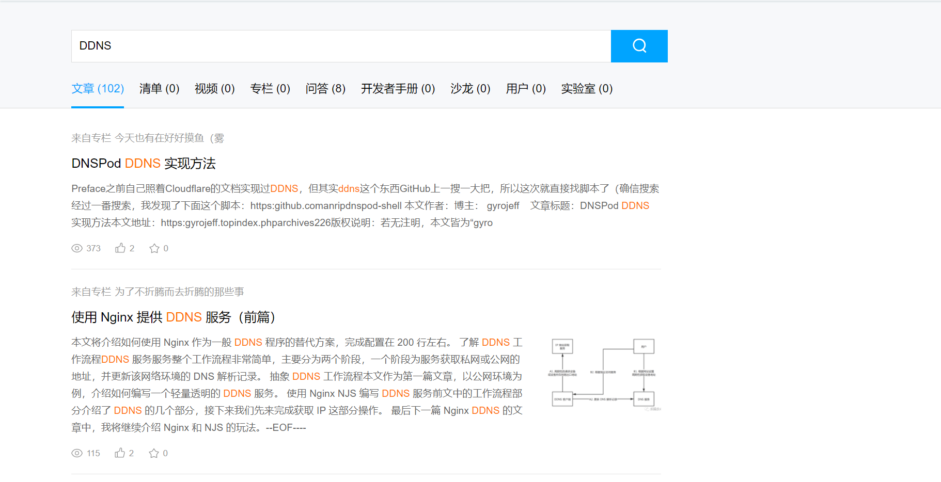
Task: Select the 清单 tab
Action: [159, 88]
